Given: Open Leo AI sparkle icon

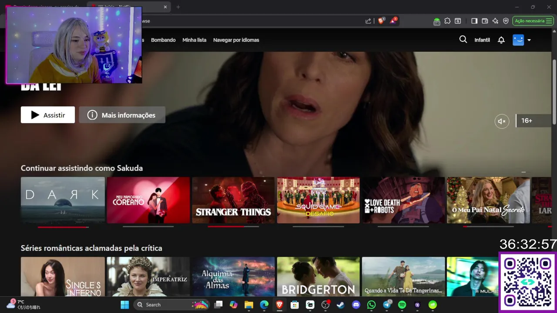Looking at the screenshot, I should (x=495, y=21).
